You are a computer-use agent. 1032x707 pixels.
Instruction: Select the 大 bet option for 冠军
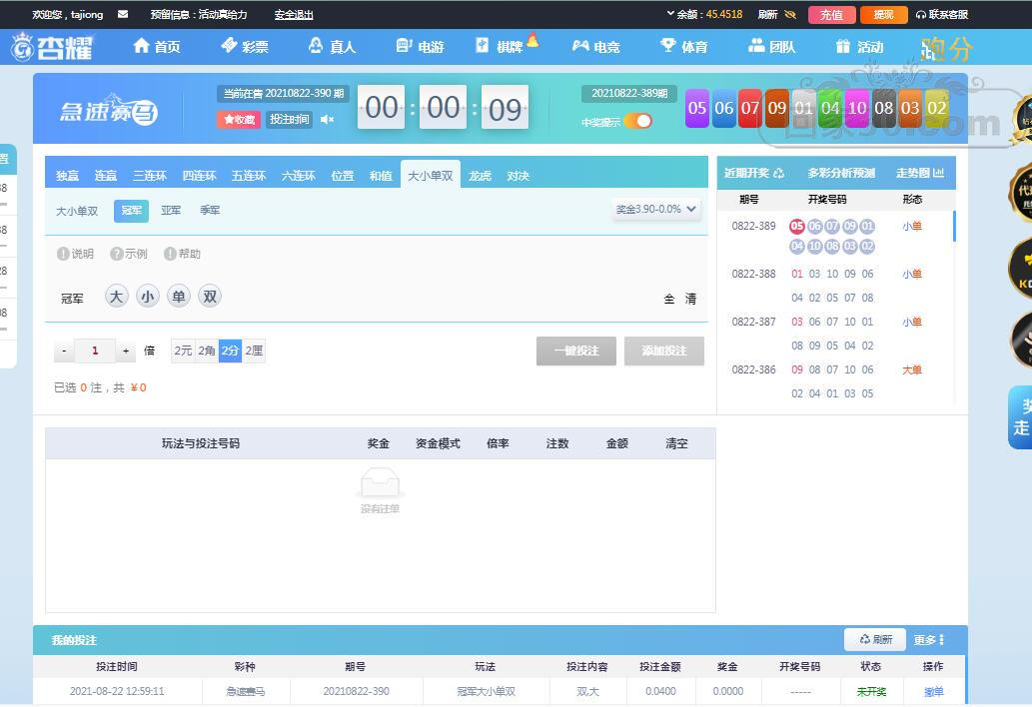pyautogui.click(x=117, y=297)
